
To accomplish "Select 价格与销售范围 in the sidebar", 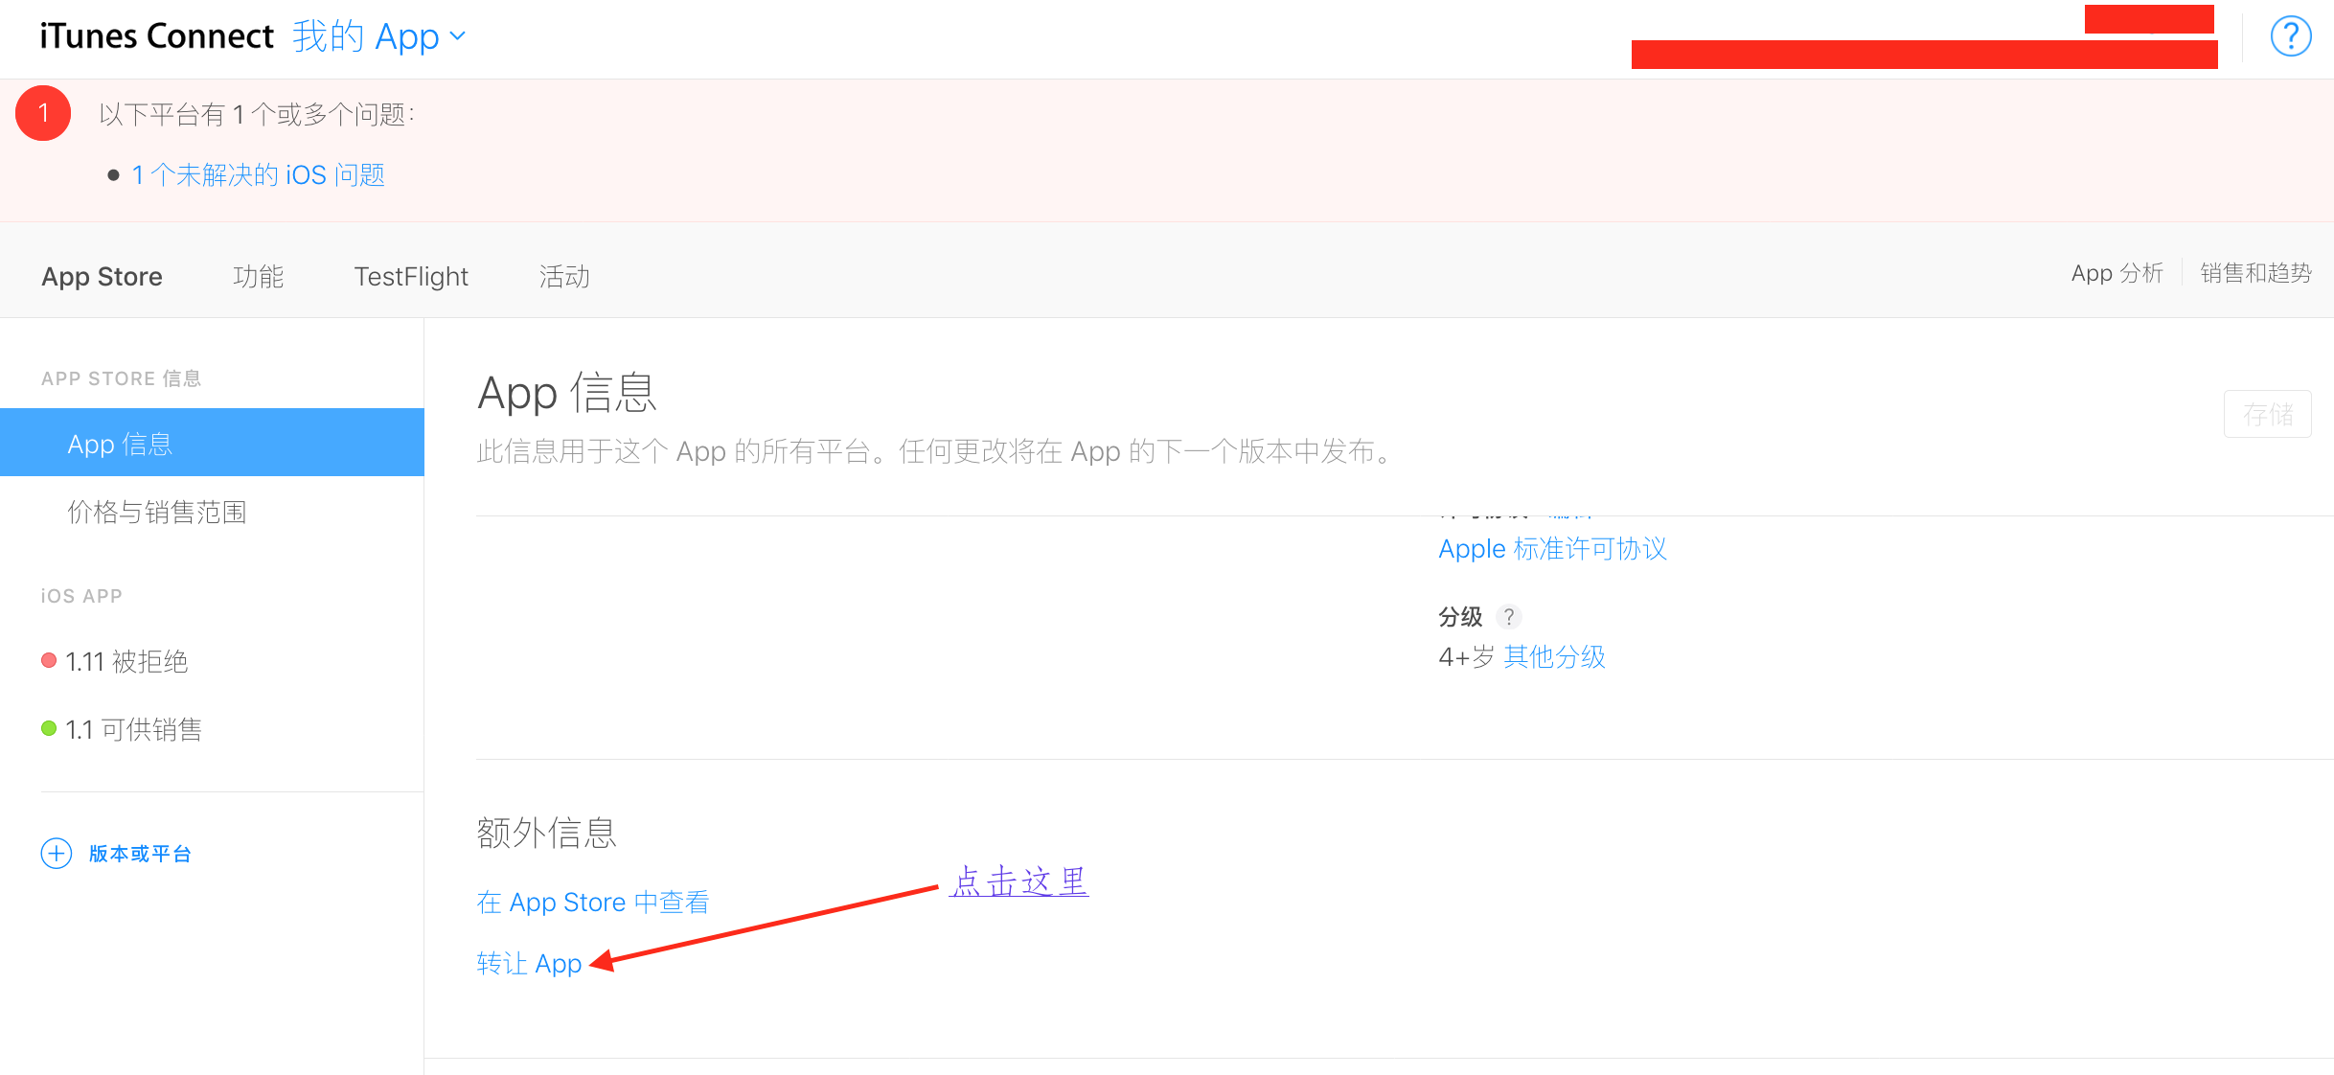I will coord(157,512).
